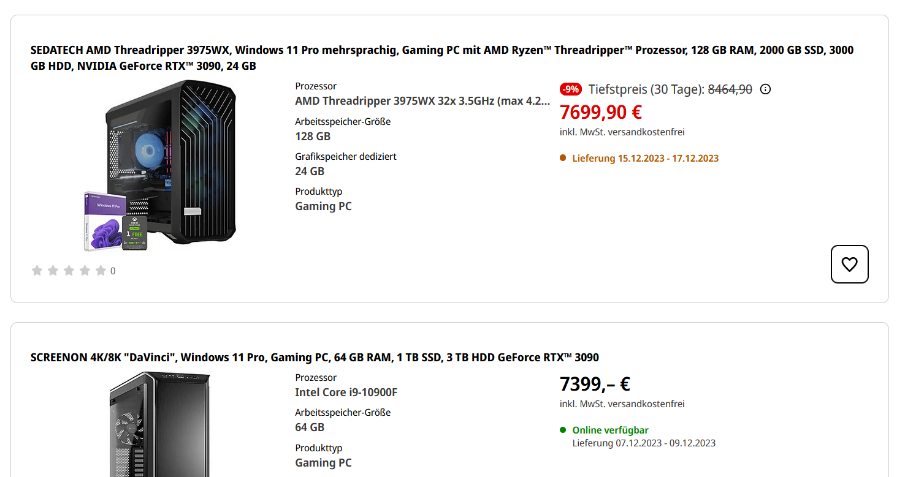Click the rating count showing 0
Image resolution: width=924 pixels, height=477 pixels.
click(x=113, y=270)
